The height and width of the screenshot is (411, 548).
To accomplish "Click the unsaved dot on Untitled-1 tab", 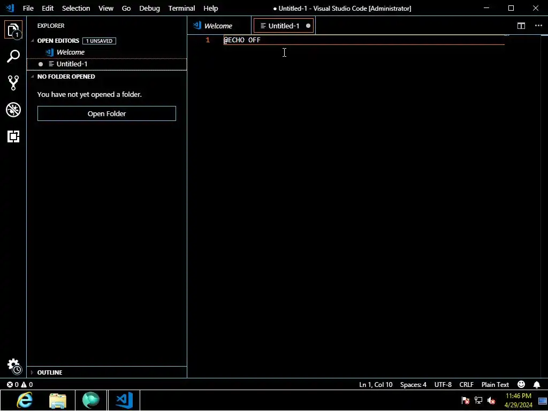I will coord(308,26).
